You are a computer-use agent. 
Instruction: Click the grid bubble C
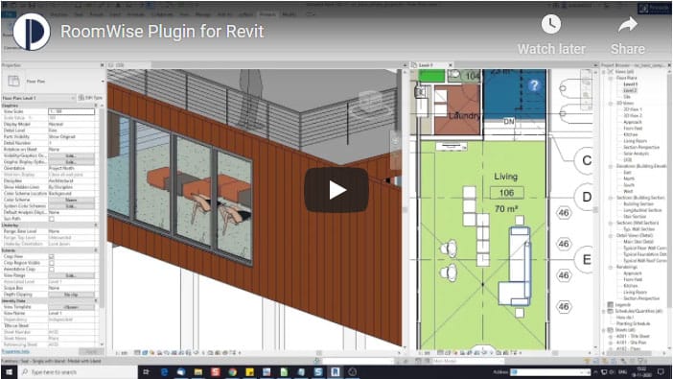tap(586, 160)
